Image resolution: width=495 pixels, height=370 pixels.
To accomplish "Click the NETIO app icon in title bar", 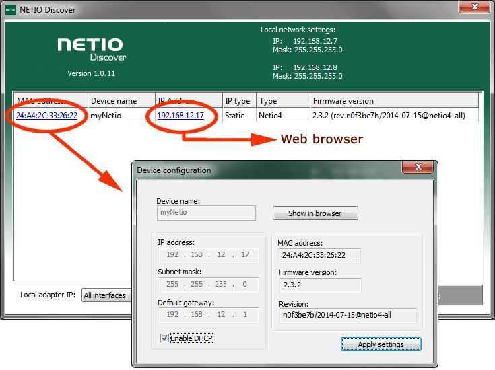I will coord(11,10).
